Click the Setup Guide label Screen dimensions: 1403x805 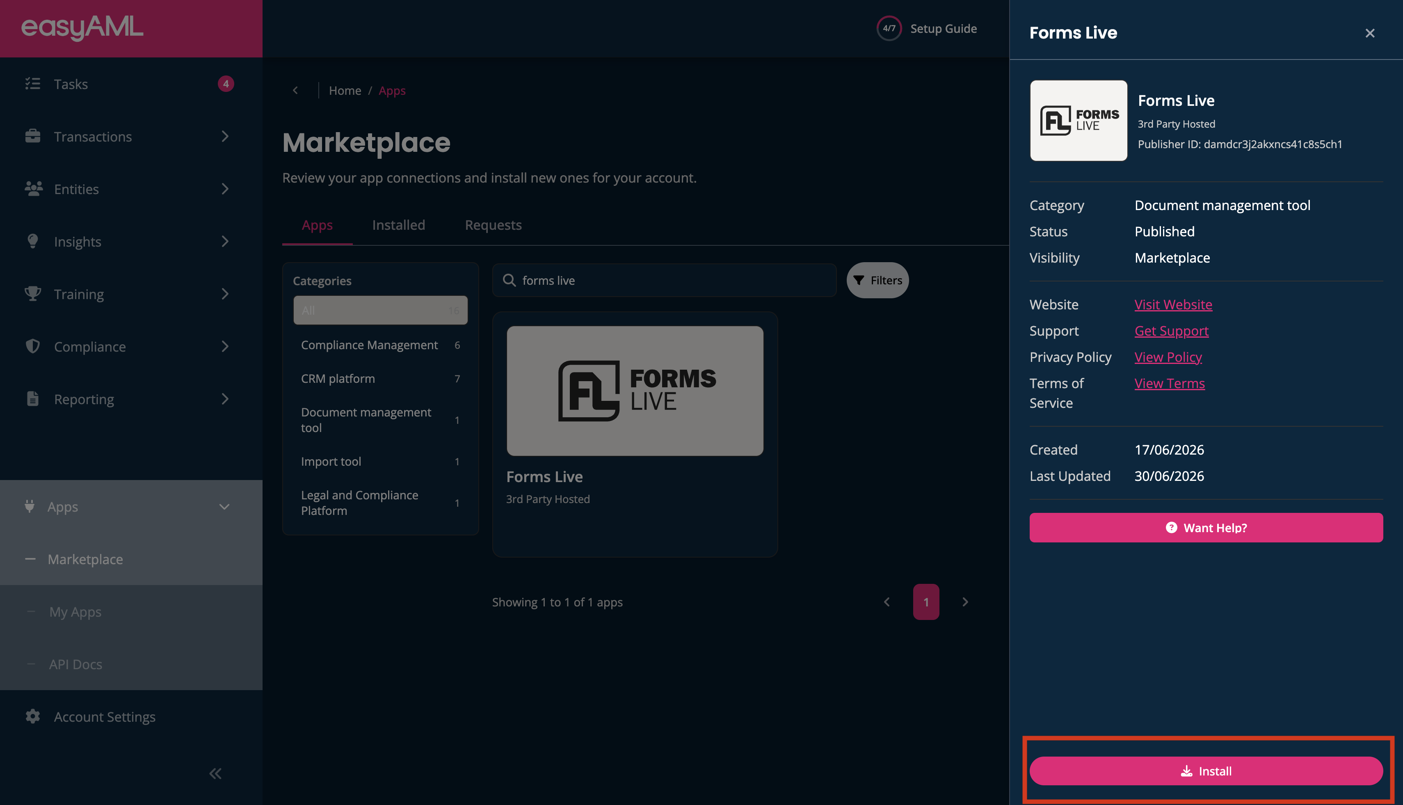943,28
